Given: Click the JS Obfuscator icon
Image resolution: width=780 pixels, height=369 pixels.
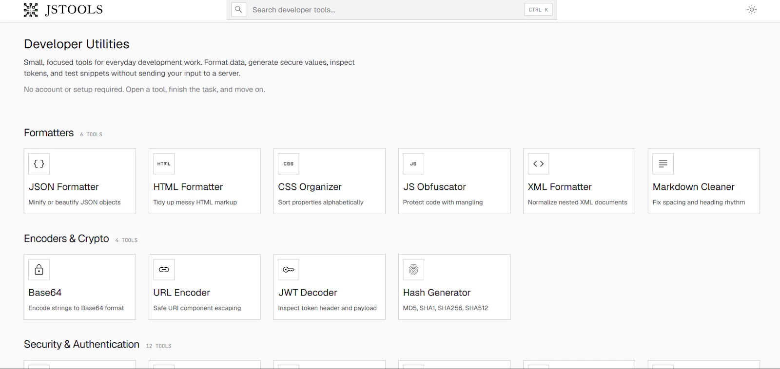Looking at the screenshot, I should click(x=413, y=164).
